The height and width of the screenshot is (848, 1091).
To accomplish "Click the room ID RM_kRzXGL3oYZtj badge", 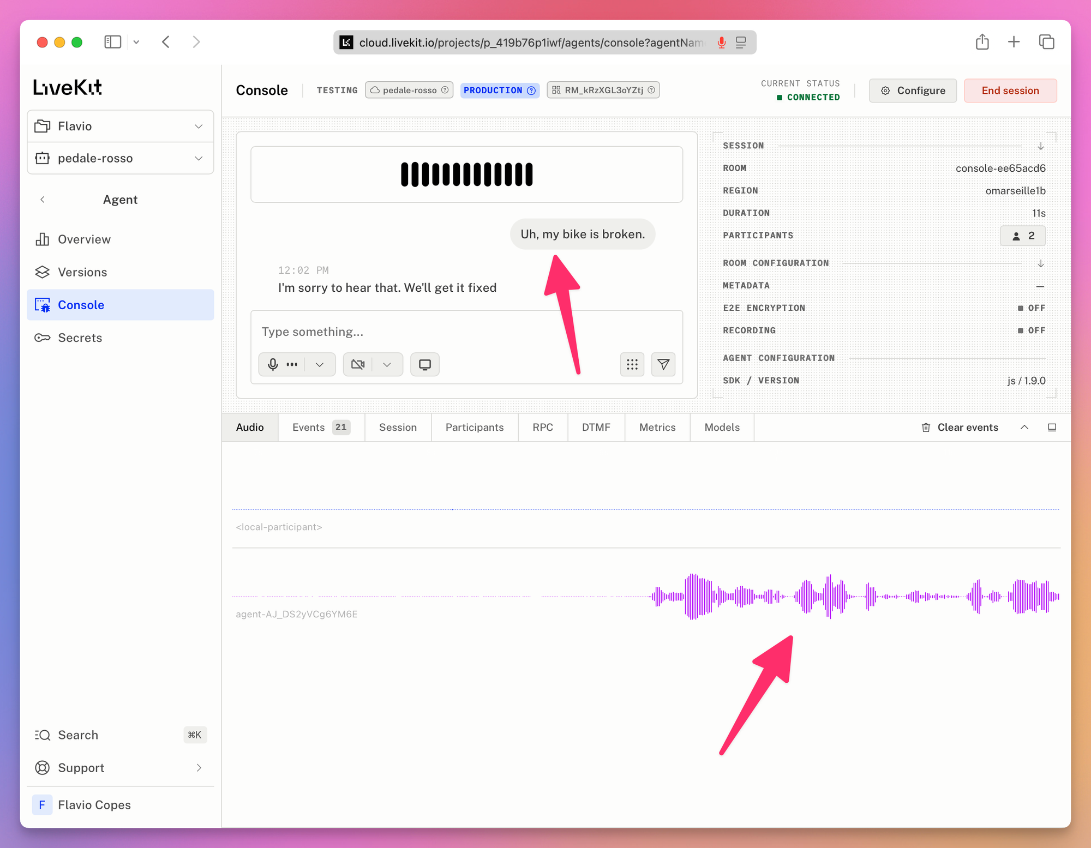I will pyautogui.click(x=603, y=90).
